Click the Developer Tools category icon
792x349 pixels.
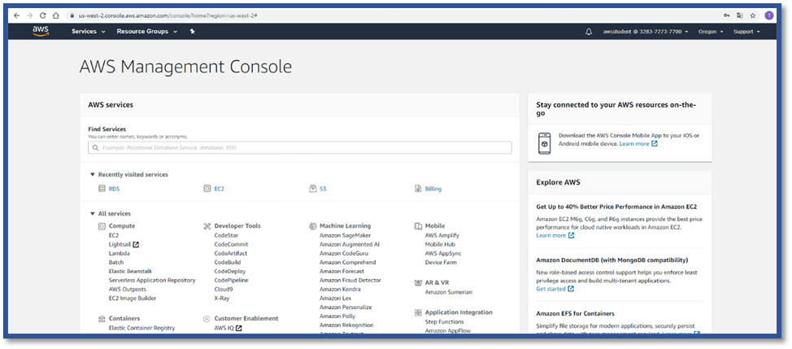click(x=207, y=226)
